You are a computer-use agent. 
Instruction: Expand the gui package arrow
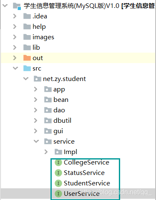click(x=36, y=131)
